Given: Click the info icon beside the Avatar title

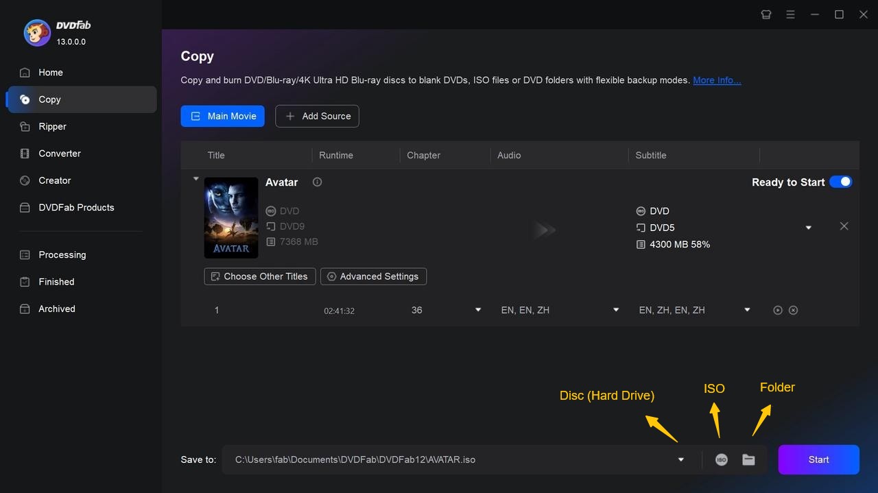Looking at the screenshot, I should pyautogui.click(x=316, y=182).
